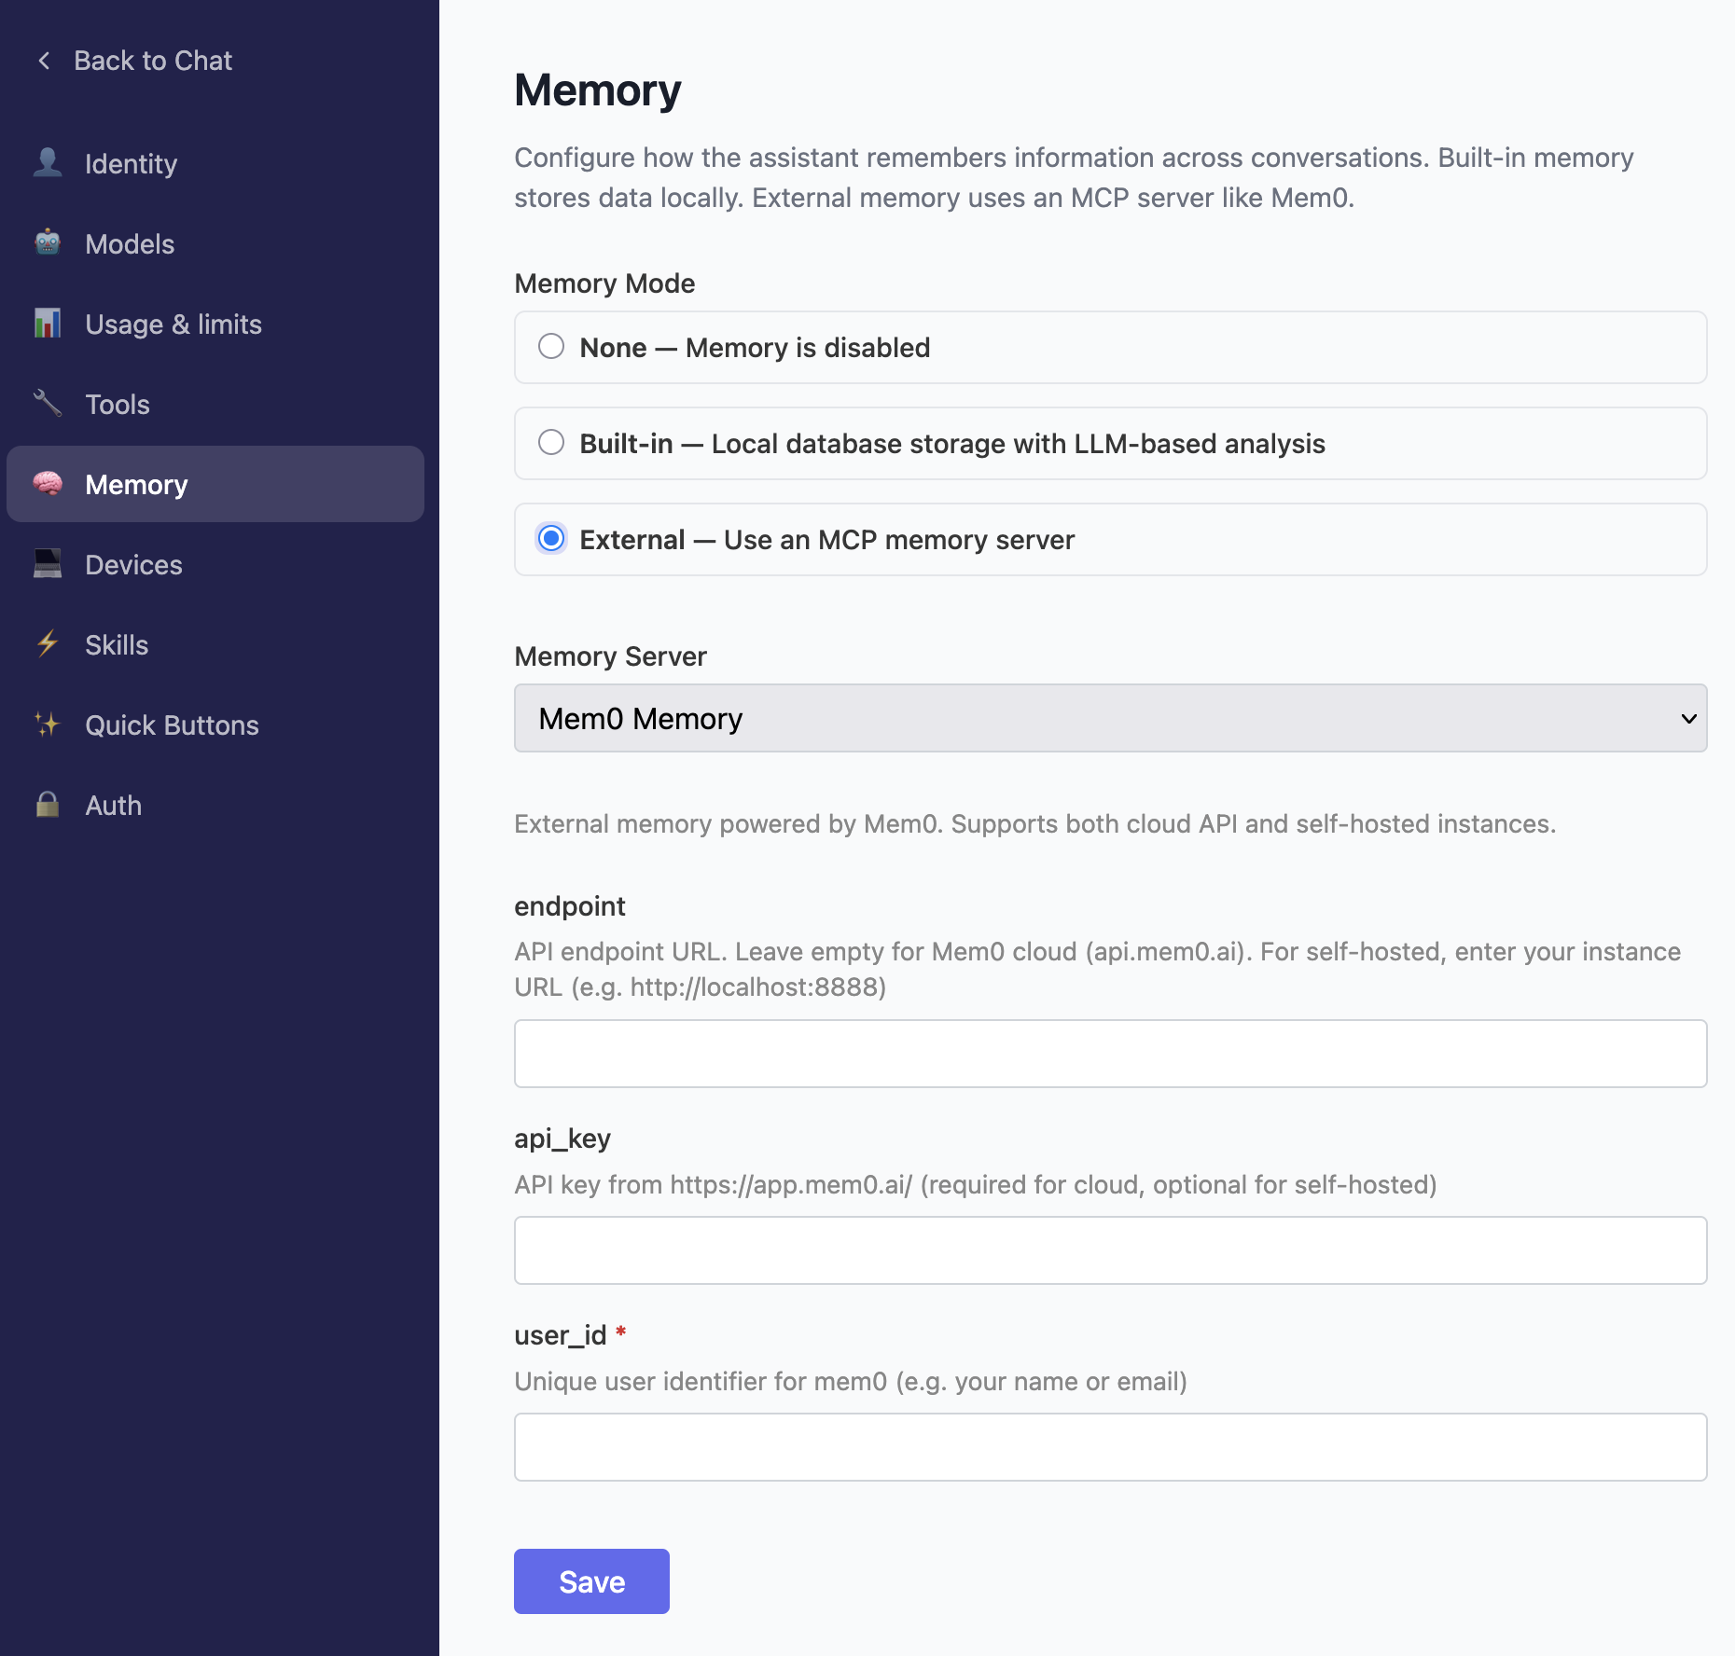Open the Auth settings section
The width and height of the screenshot is (1735, 1656).
[215, 805]
